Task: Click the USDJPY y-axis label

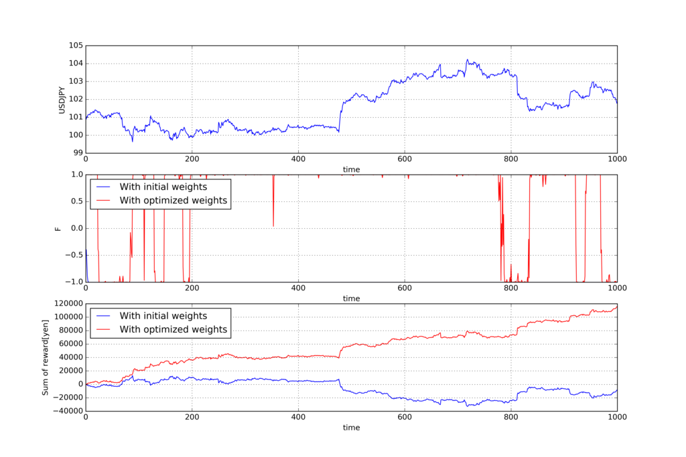Action: pos(62,100)
